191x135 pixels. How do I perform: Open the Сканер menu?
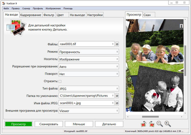pyautogui.click(x=26, y=8)
